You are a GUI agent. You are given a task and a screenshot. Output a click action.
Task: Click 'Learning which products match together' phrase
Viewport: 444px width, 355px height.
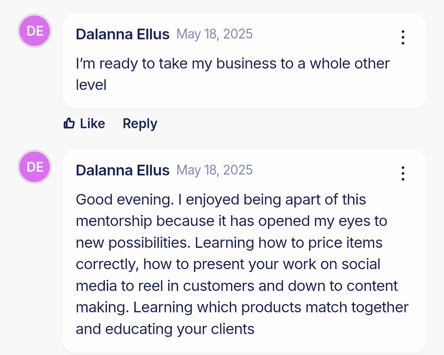271,307
